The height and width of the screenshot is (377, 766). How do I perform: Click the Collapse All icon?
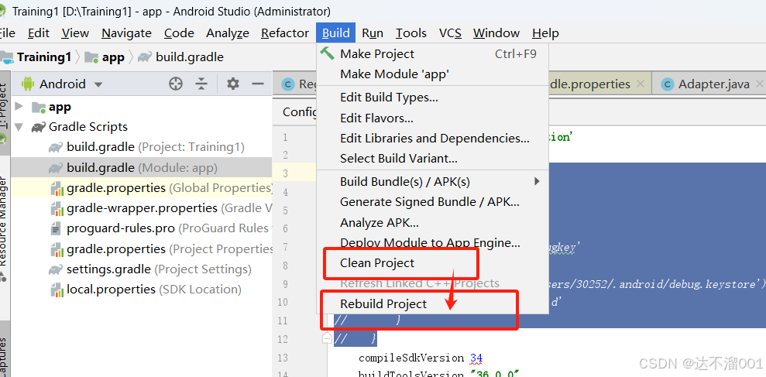pos(201,84)
